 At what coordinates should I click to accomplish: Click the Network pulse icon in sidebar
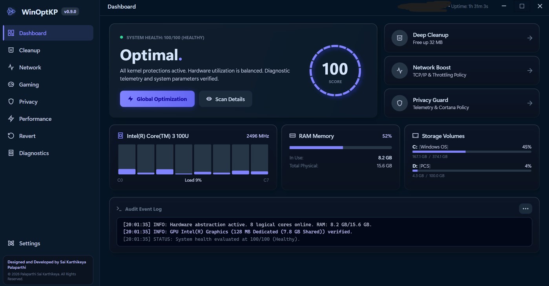tap(11, 67)
